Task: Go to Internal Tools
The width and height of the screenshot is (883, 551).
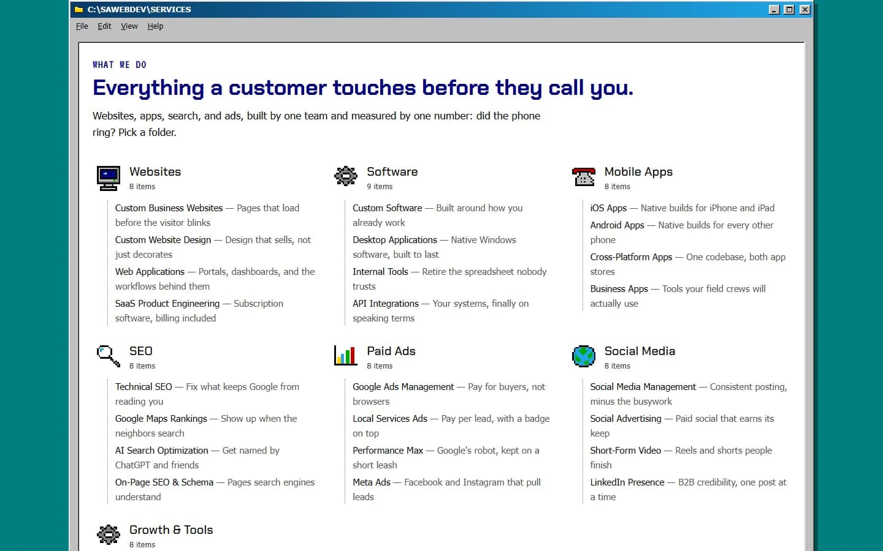Action: pos(380,272)
